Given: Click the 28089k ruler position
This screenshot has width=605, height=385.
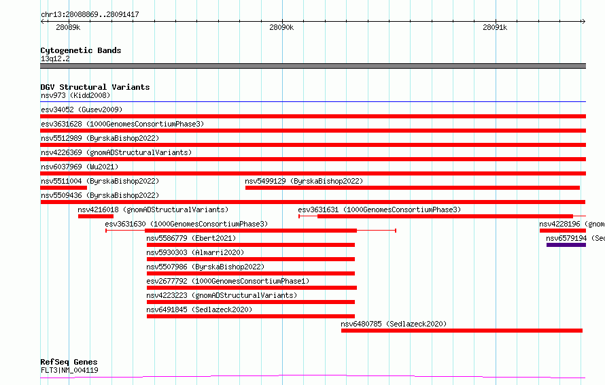Looking at the screenshot, I should pos(68,27).
